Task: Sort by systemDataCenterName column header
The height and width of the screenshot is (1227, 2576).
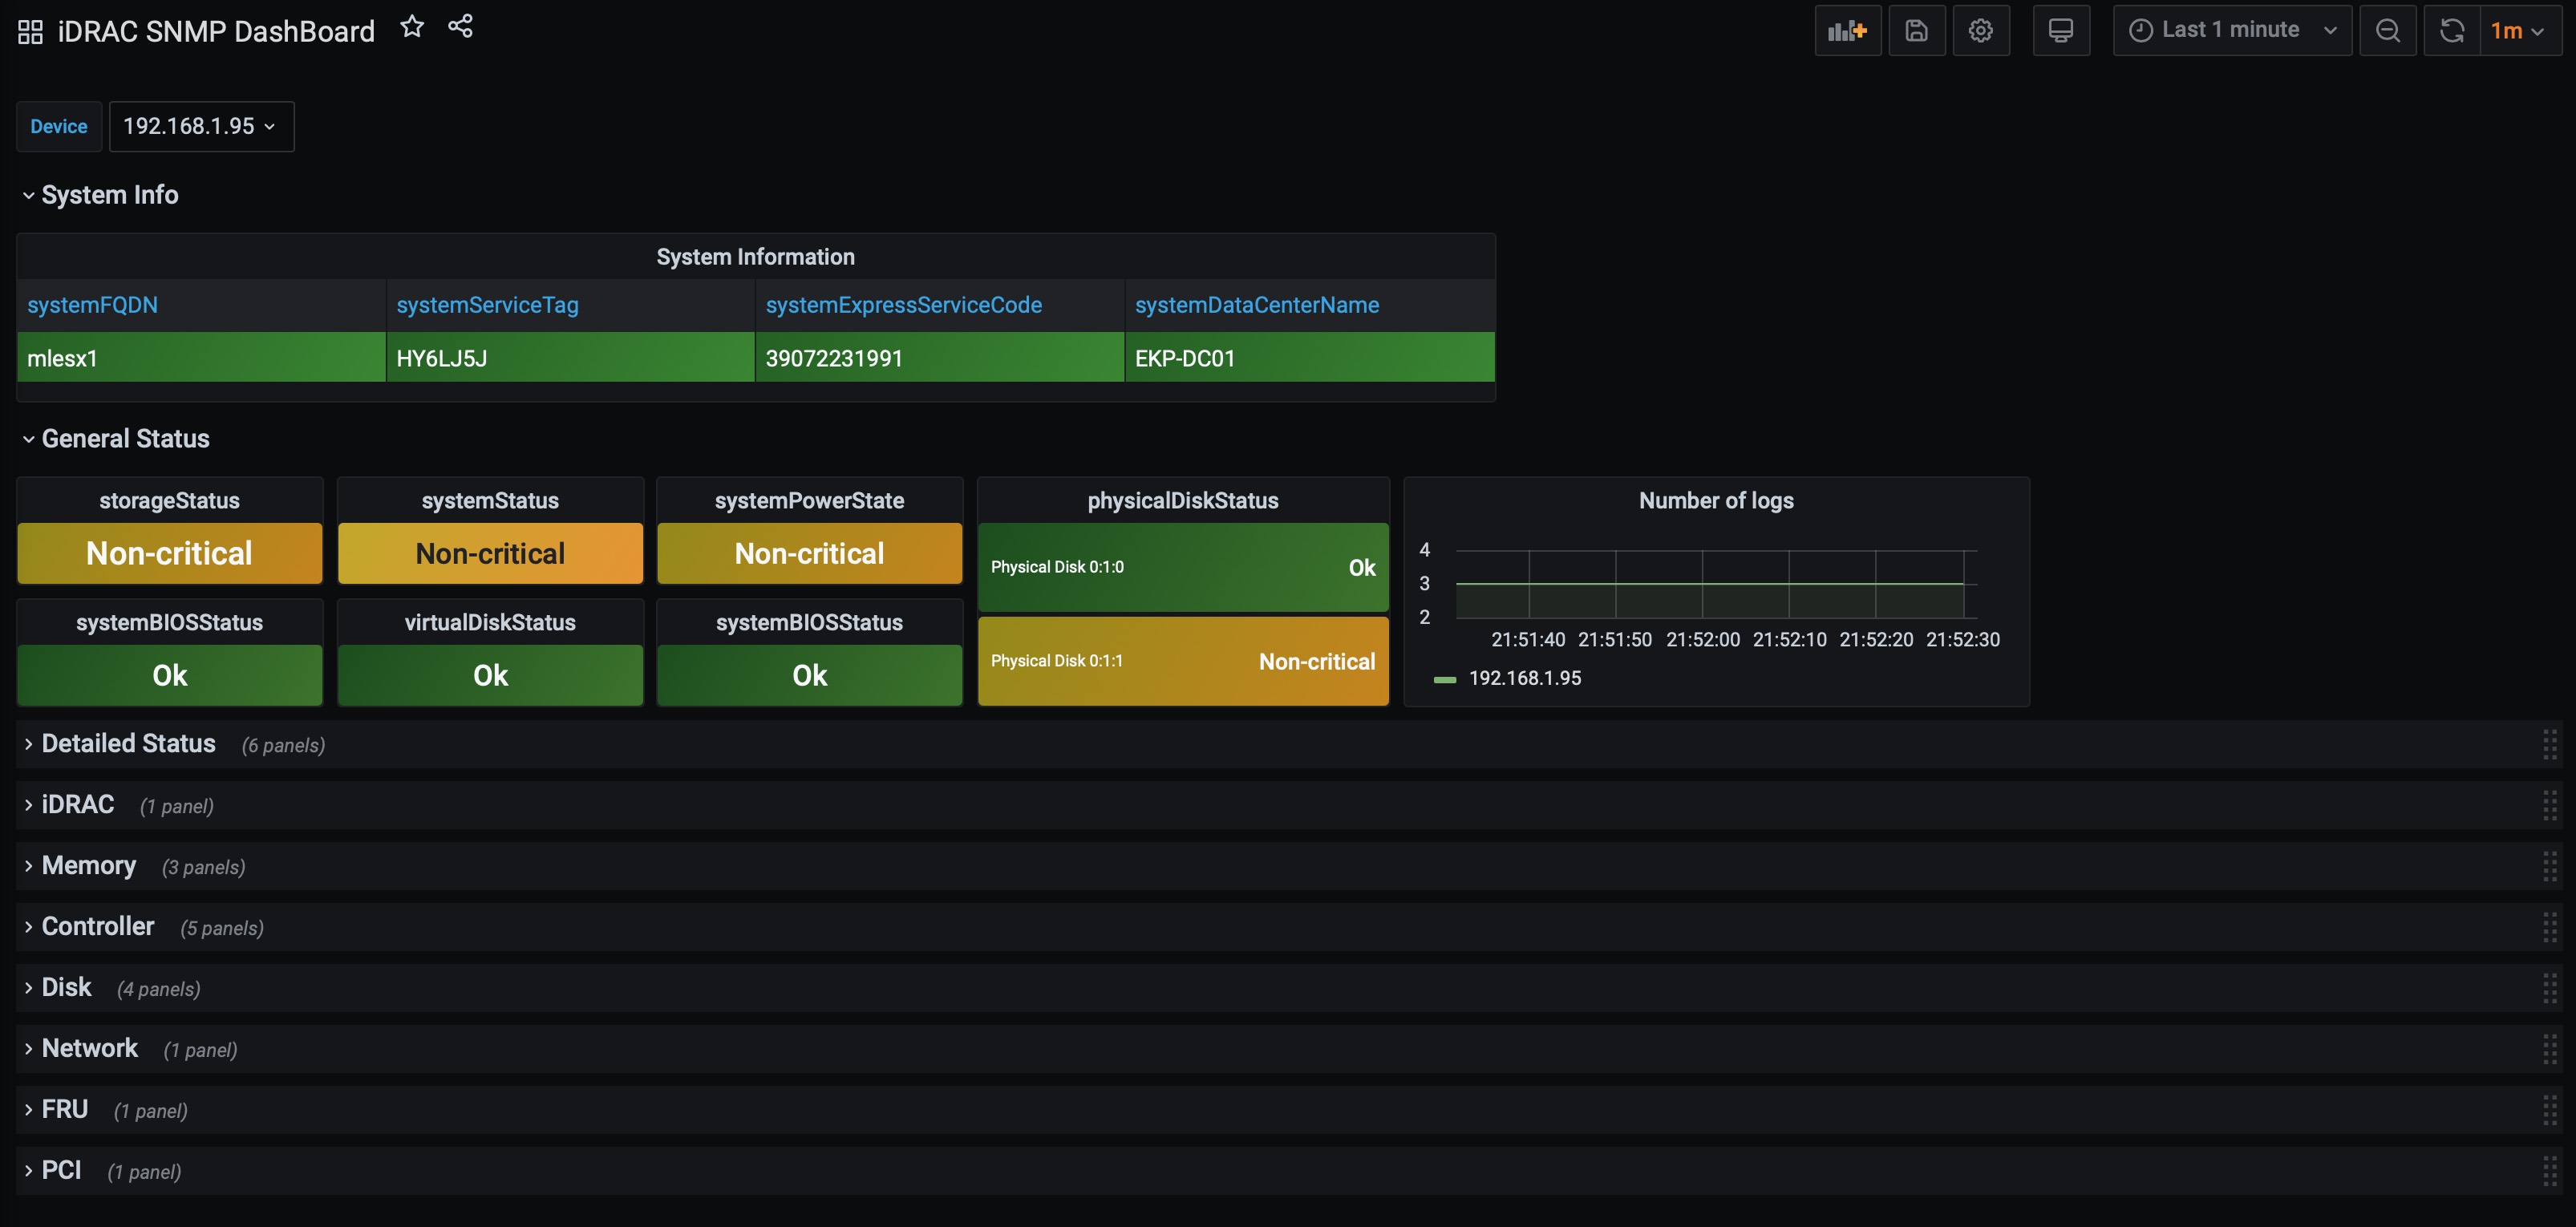Action: pyautogui.click(x=1256, y=305)
